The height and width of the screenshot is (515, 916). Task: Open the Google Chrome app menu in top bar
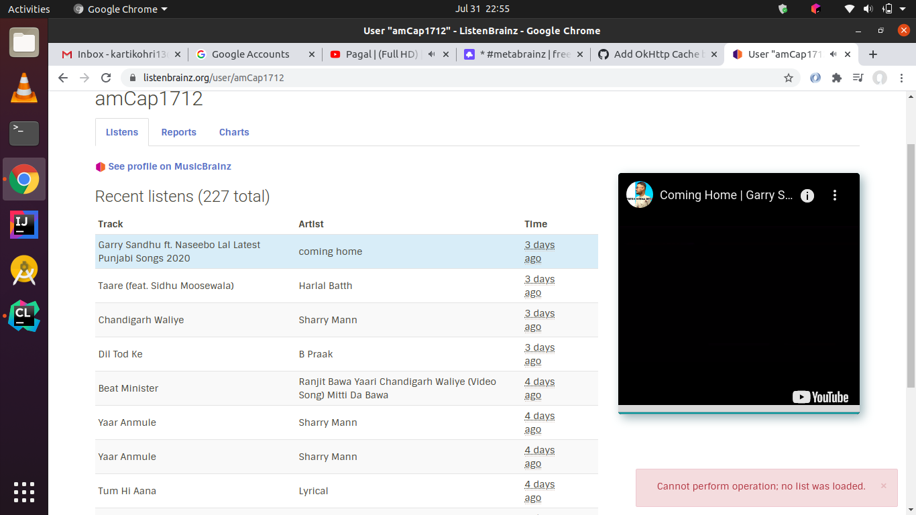click(120, 9)
